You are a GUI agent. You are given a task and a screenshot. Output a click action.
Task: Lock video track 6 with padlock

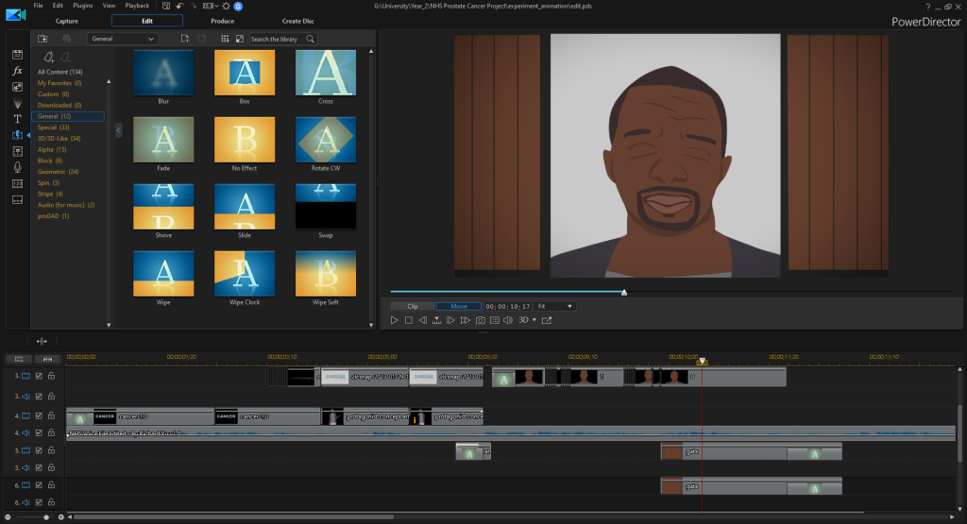[51, 485]
